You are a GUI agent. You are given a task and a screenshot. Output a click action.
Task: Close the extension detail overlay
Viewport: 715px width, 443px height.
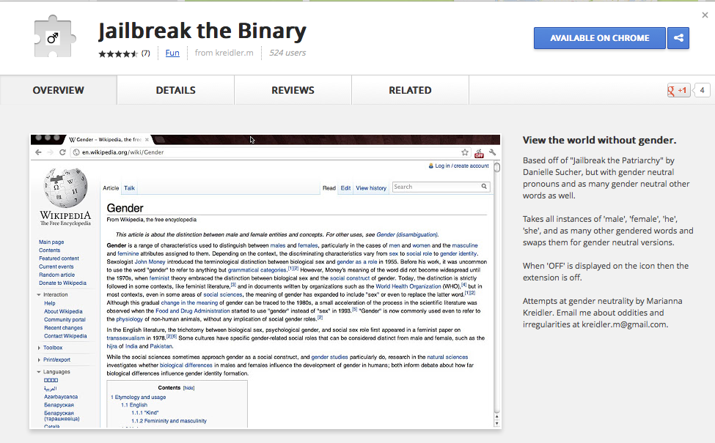click(x=705, y=15)
